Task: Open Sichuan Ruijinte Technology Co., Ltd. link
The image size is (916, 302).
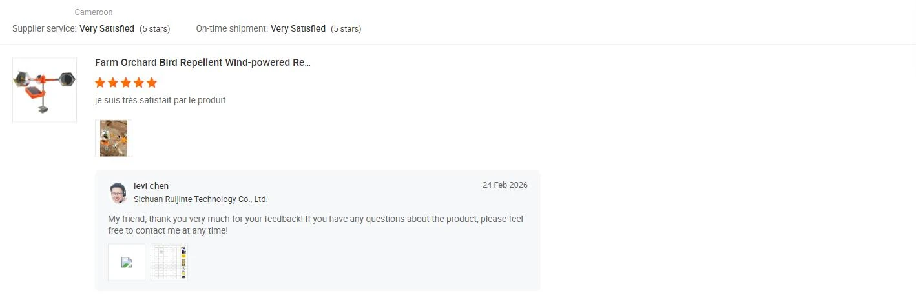Action: pyautogui.click(x=201, y=199)
